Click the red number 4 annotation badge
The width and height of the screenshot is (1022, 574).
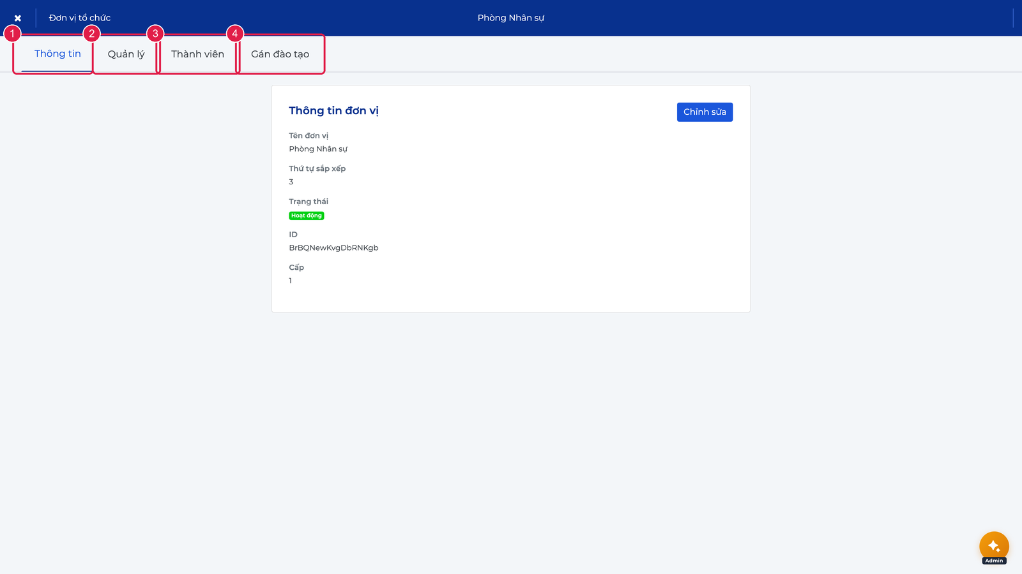pos(235,34)
